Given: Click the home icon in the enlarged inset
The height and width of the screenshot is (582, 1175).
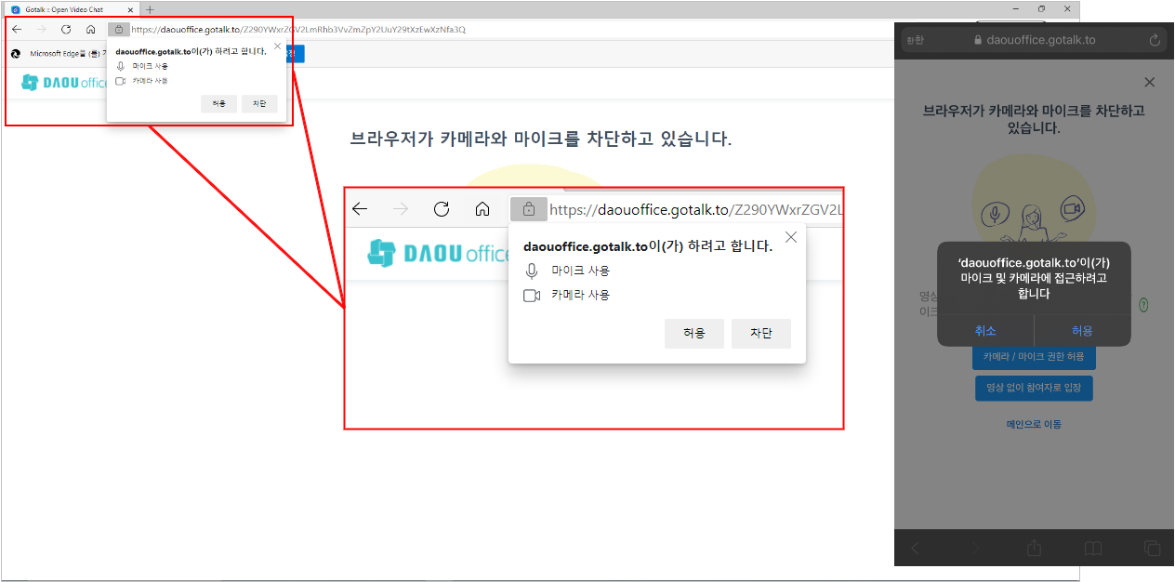Looking at the screenshot, I should pyautogui.click(x=482, y=209).
